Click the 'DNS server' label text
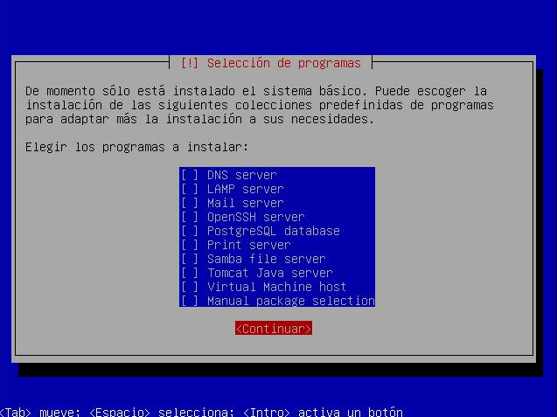Screen dimensions: 557x417 [242, 175]
